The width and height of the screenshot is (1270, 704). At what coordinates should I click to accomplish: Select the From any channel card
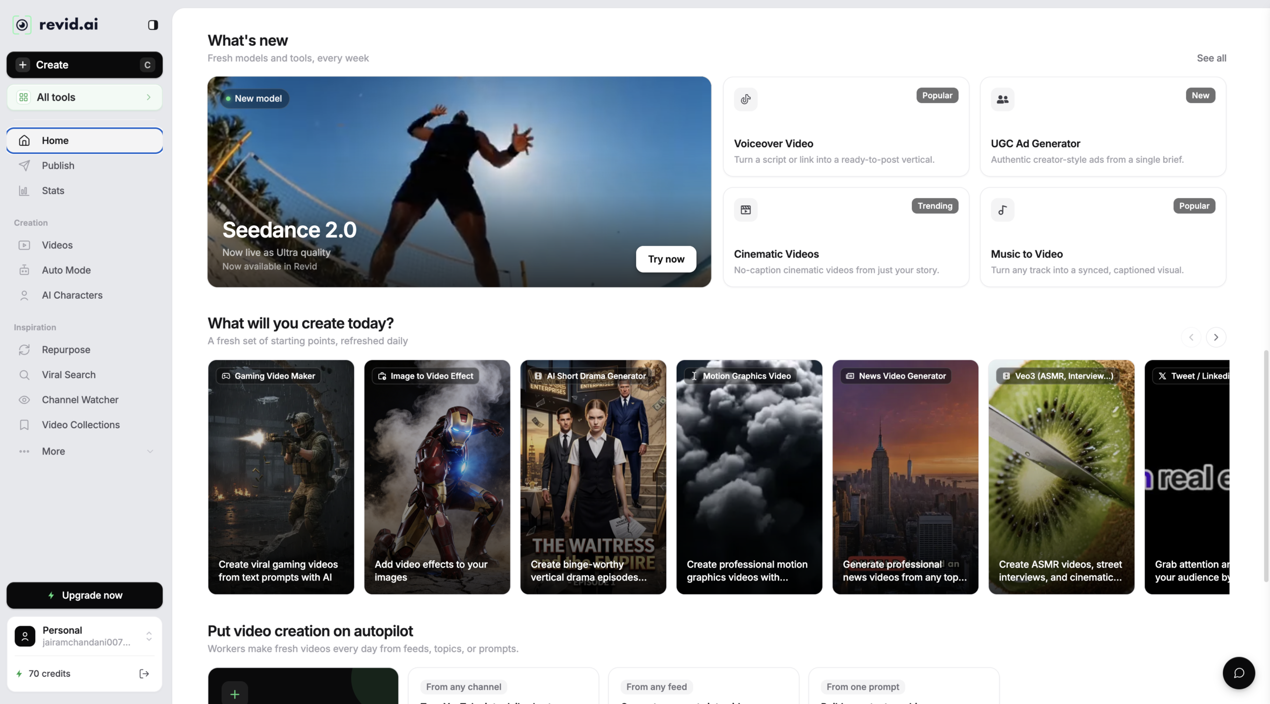click(503, 686)
